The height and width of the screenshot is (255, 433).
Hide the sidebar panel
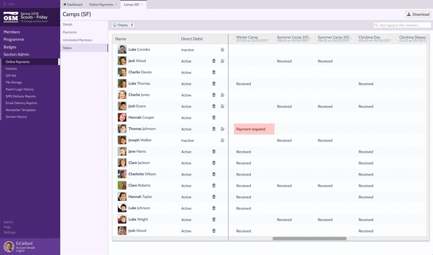(9, 4)
